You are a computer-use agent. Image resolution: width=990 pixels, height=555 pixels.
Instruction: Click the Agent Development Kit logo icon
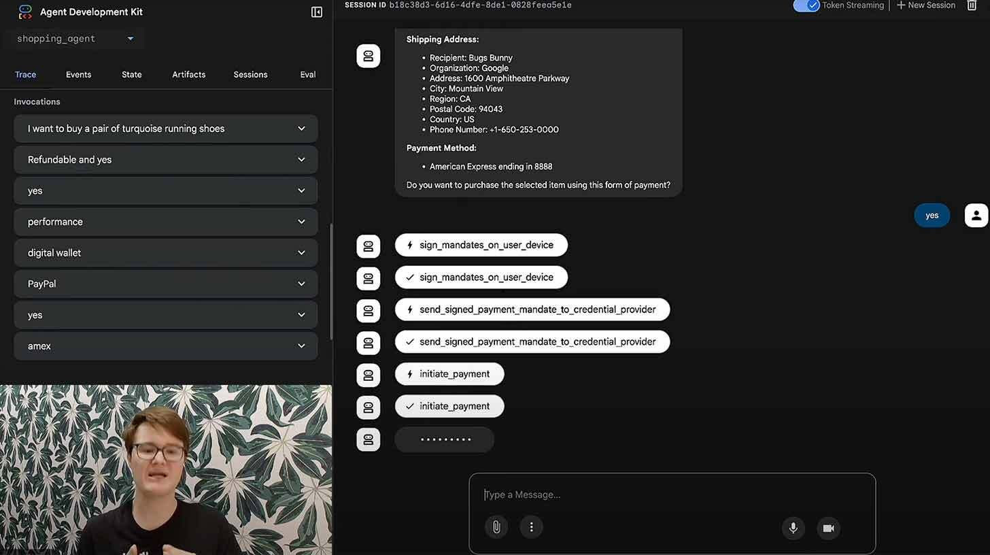25,12
